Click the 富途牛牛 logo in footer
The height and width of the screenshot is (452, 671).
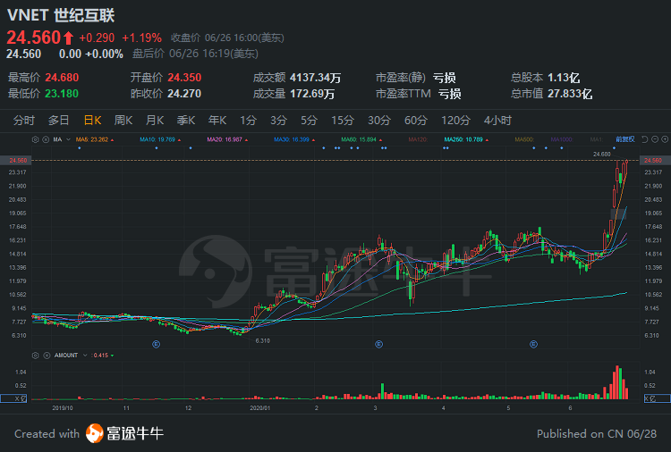point(124,433)
